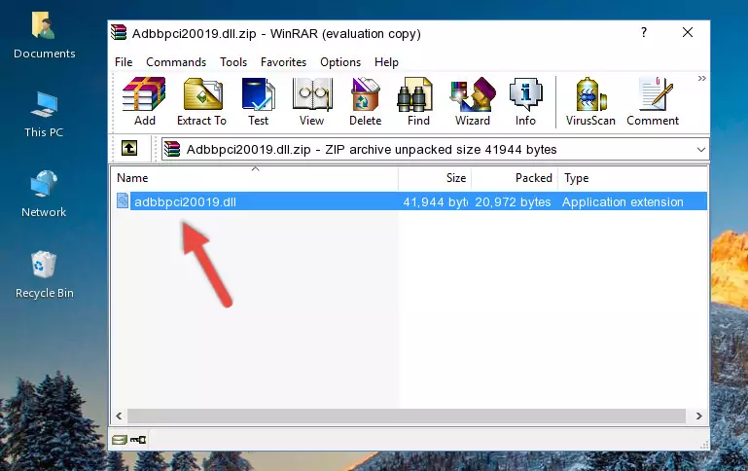Viewport: 748px width, 471px height.
Task: Launch the Wizard tool
Action: coord(473,101)
